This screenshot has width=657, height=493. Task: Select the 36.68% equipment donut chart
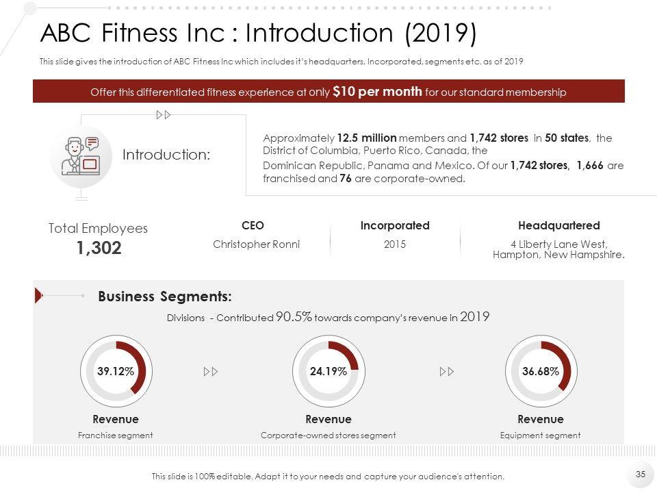541,371
